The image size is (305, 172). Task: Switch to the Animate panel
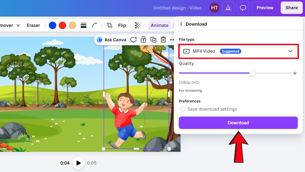(159, 25)
